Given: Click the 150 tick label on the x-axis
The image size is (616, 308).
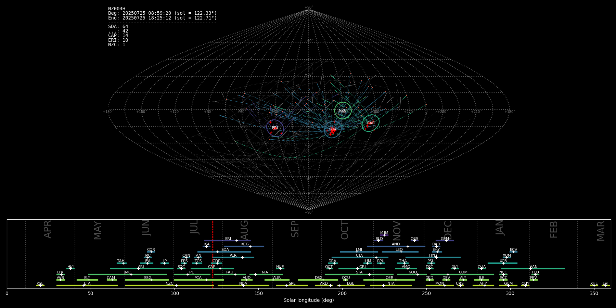Looking at the screenshot, I should (258, 293).
